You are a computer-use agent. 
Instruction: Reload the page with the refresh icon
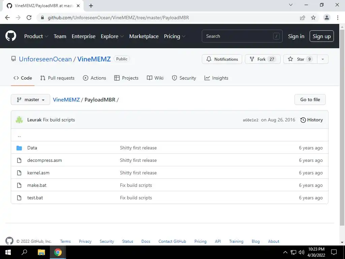tap(29, 18)
